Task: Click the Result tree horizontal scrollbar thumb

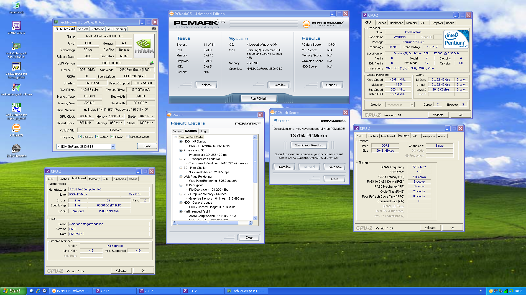Action: point(208,222)
